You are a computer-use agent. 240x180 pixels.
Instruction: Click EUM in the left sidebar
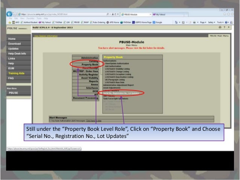tap(18, 68)
